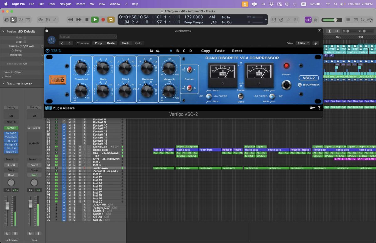
Task: Open the Mix menu in the menu bar
Action: coord(92,4)
